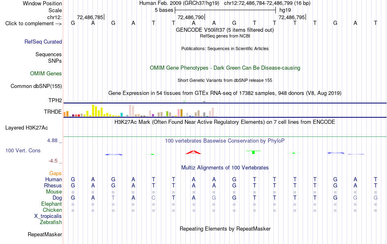The height and width of the screenshot is (244, 387).
Task: Click the Rhesus species label
Action: click(53, 185)
